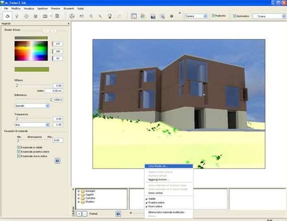The height and width of the screenshot is (221, 287).
Task: Open the Camera dropdown
Action: tap(195, 16)
